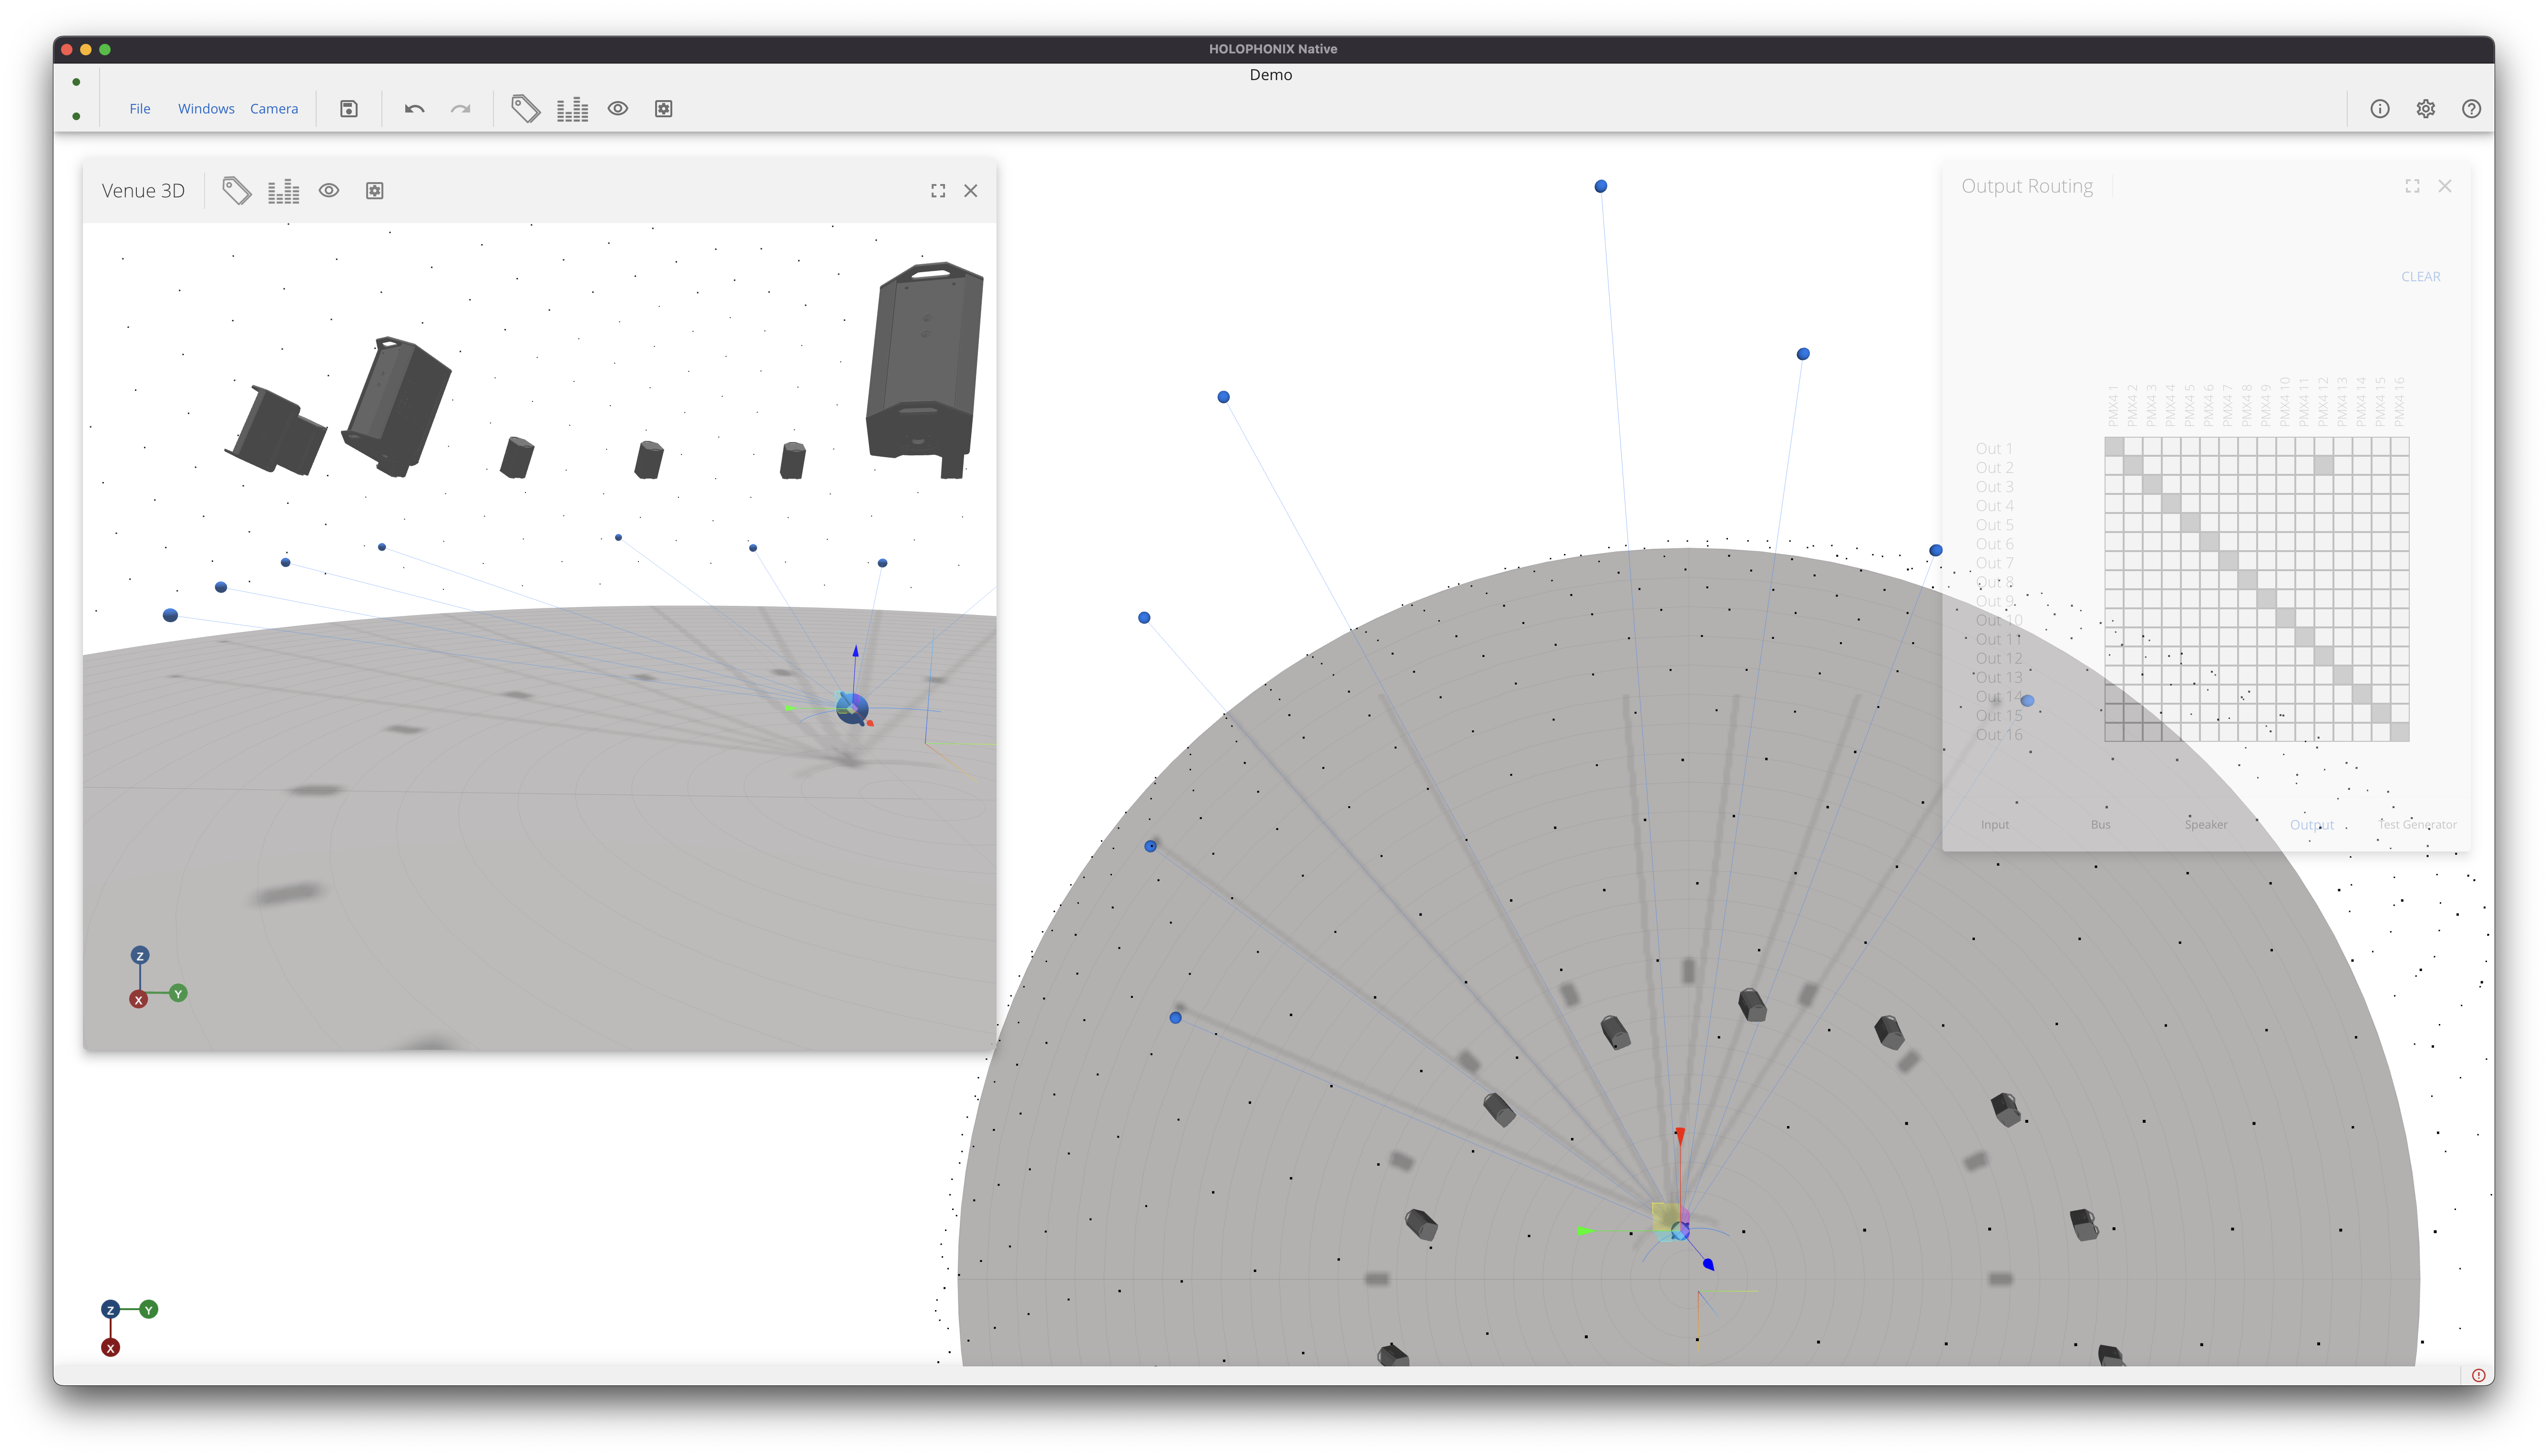Viewport: 2548px width, 1456px height.
Task: Click the macOS yellow minimize button
Action: 86,49
